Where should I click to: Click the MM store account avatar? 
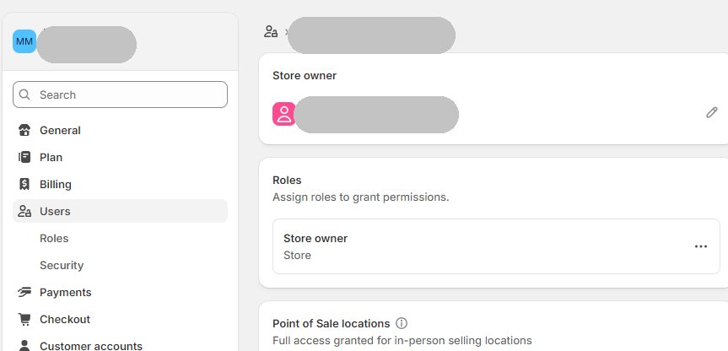coord(24,41)
